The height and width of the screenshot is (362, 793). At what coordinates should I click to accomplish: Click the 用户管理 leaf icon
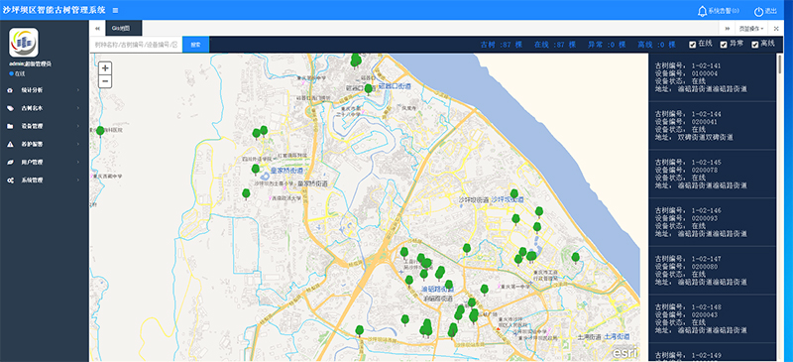10,162
